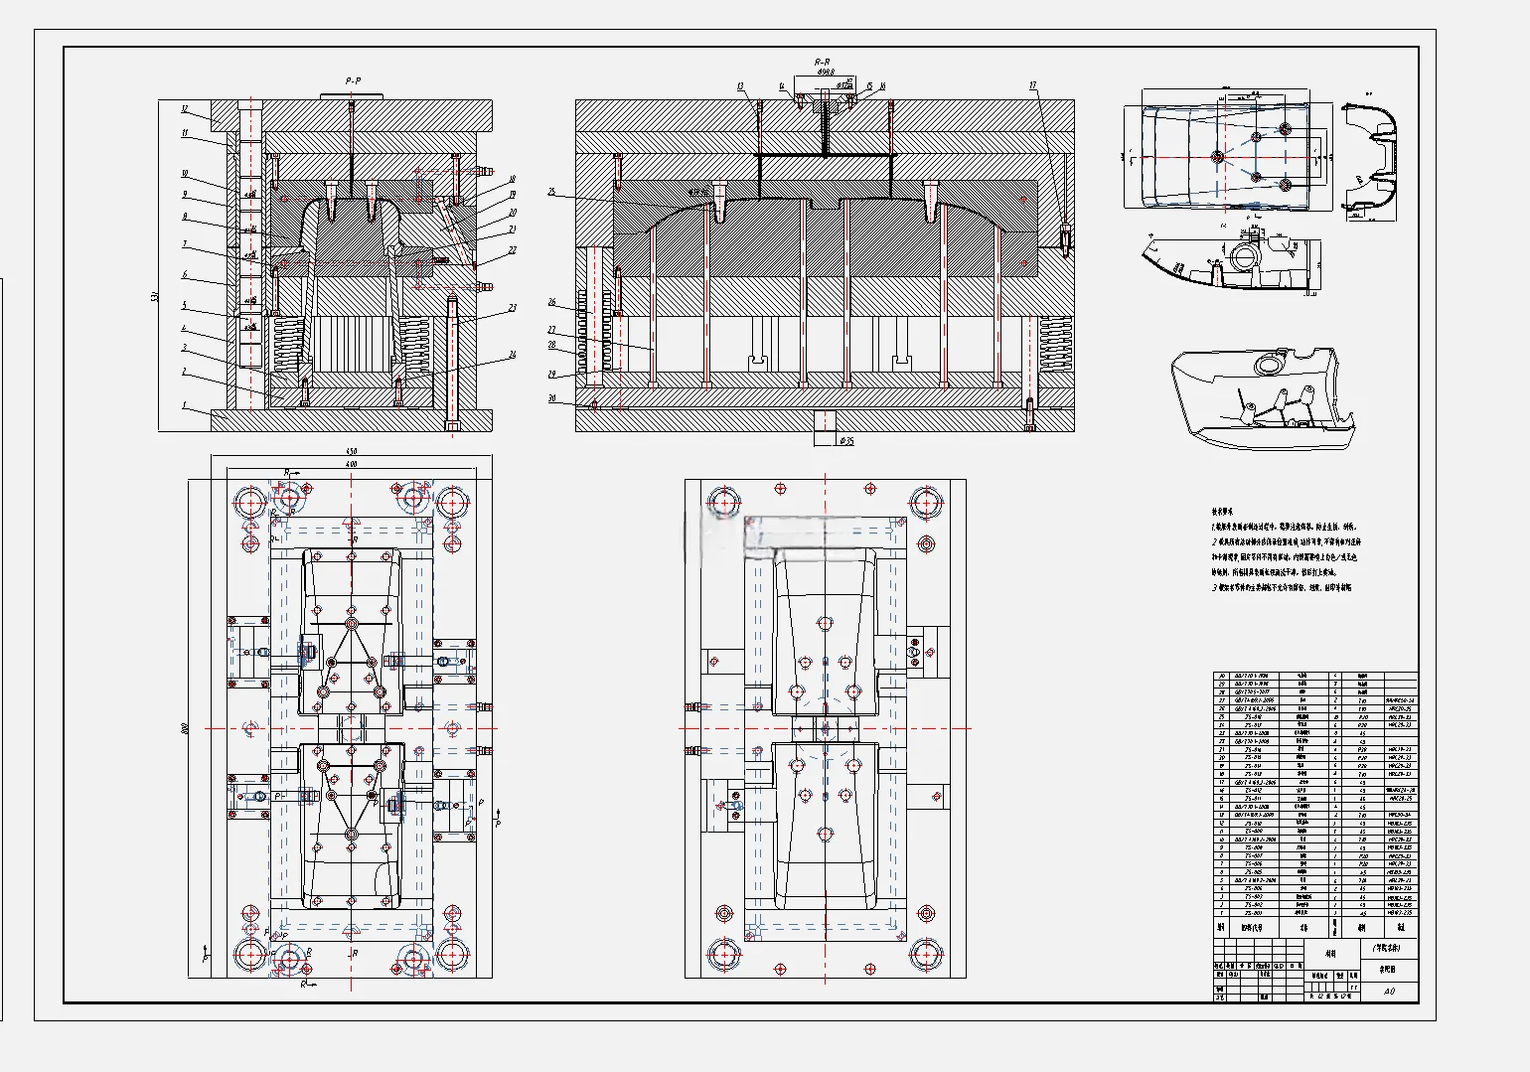Screen dimensions: 1530x1072
Task: Click the part top view in upper right
Action: (x=1225, y=157)
